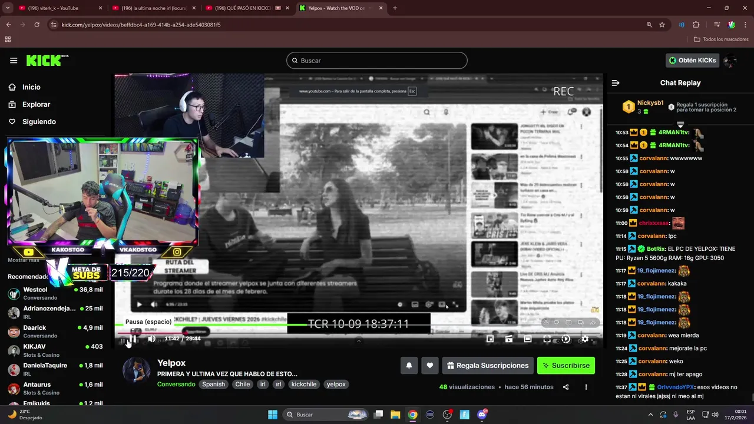Image resolution: width=754 pixels, height=424 pixels.
Task: Open the Yelpox channel name link
Action: click(171, 363)
